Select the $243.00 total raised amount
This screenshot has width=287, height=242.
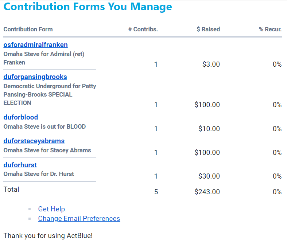207,192
